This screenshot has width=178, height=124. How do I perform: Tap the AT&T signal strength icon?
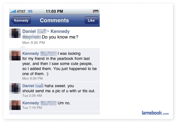tap(13, 11)
